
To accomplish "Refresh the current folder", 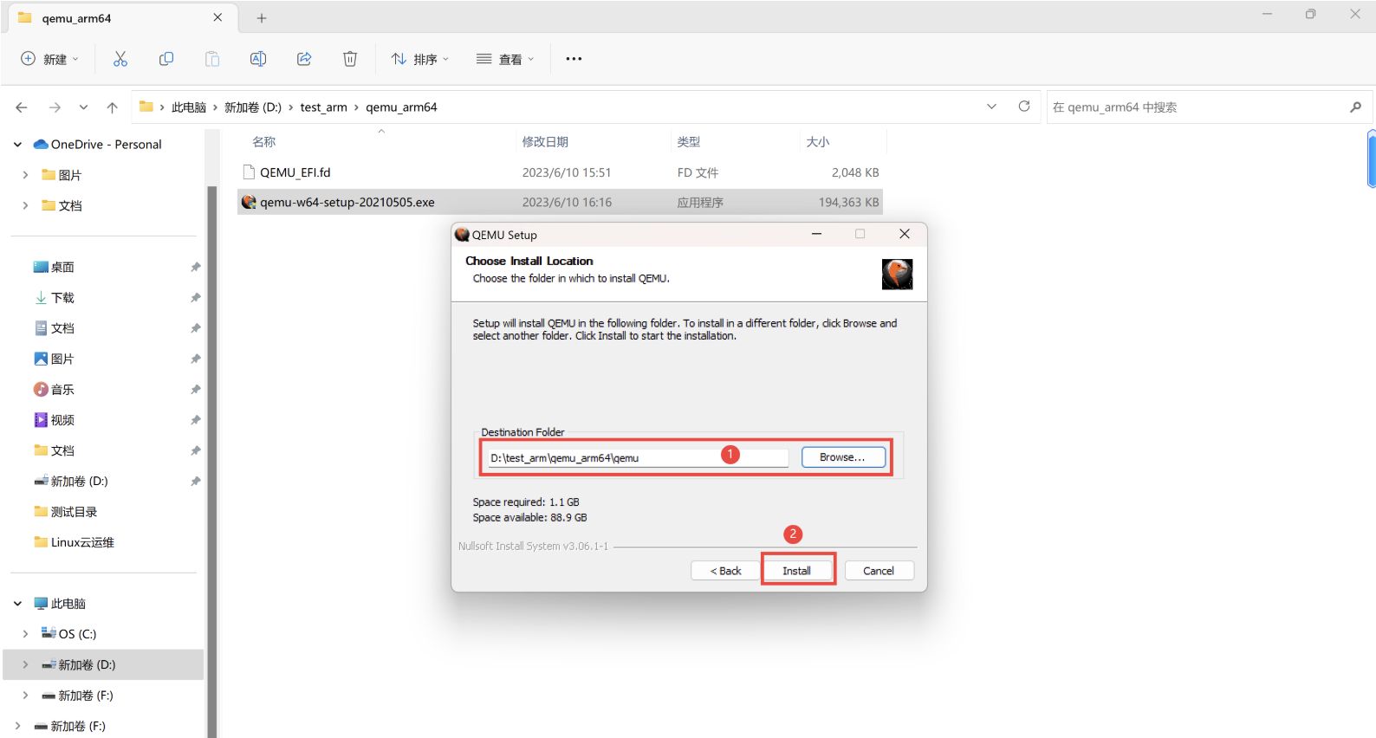I will pos(1024,107).
